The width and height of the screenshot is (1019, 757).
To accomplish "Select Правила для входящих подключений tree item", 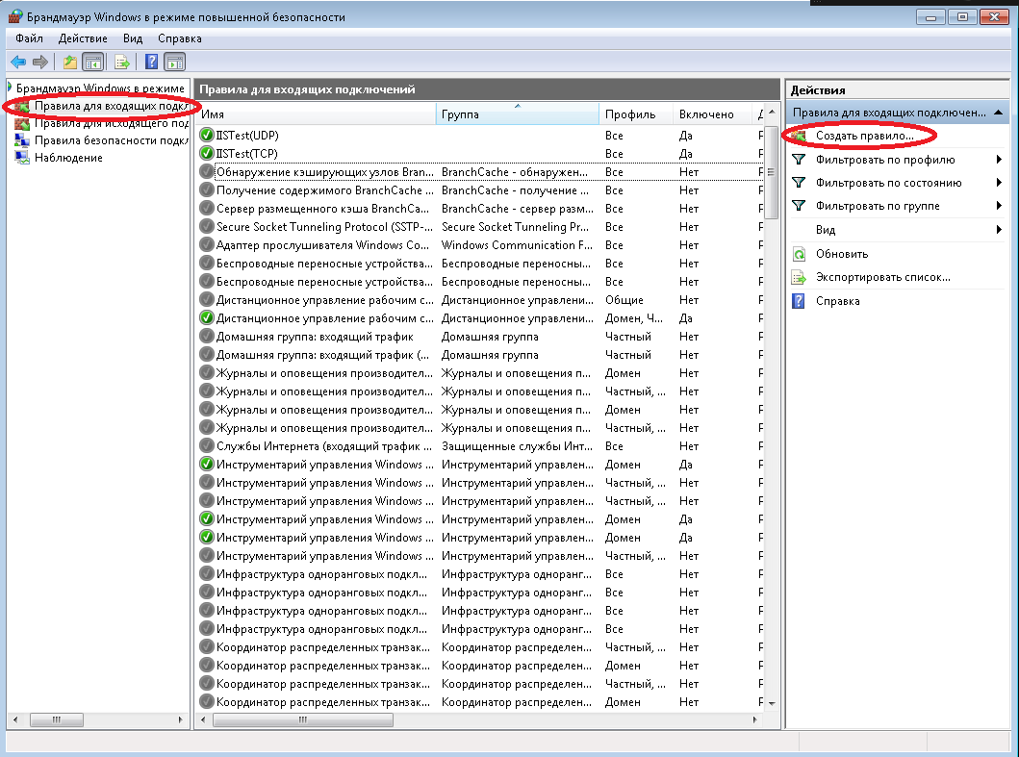I will 111,106.
